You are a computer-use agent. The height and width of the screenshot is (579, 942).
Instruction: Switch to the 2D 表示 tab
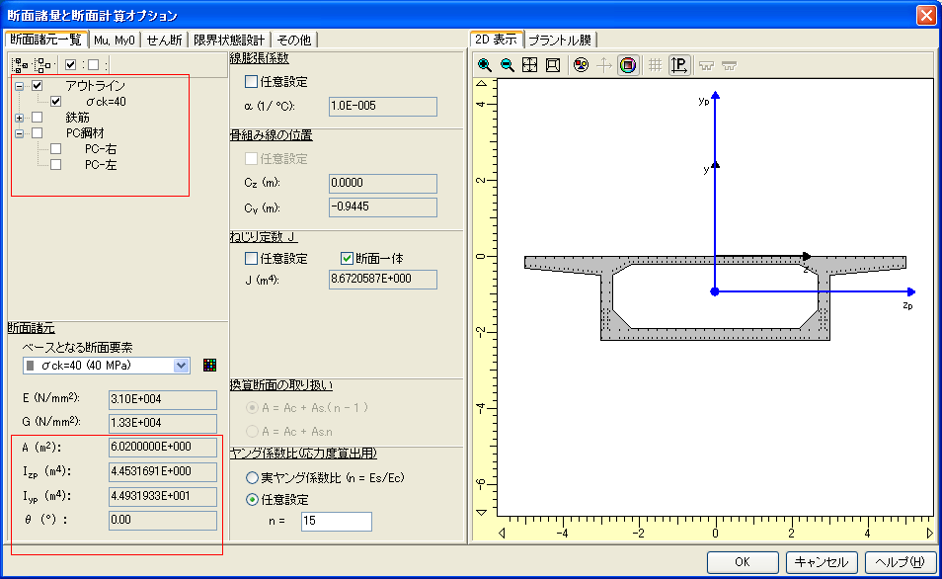tap(497, 40)
